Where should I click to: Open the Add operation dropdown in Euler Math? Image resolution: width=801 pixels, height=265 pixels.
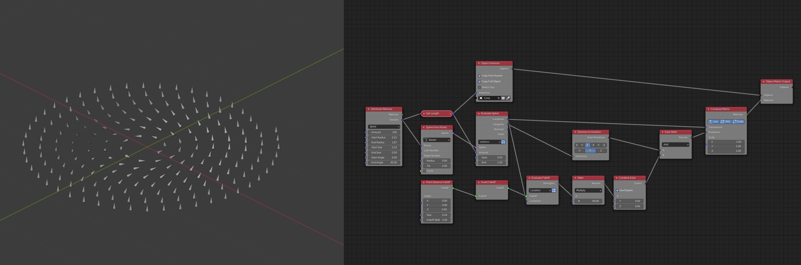[x=675, y=145]
